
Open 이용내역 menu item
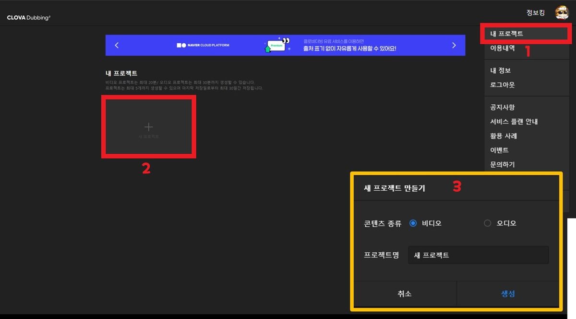point(502,48)
